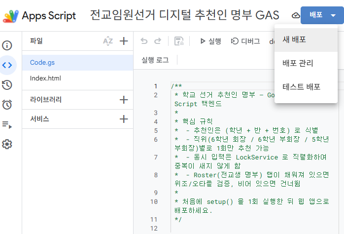Click code line 4 핵심 규칙
Screen dimensions: 344x234
[x=194, y=121]
